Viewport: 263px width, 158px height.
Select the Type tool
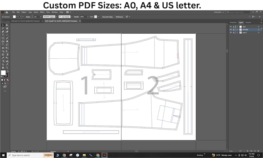3,35
